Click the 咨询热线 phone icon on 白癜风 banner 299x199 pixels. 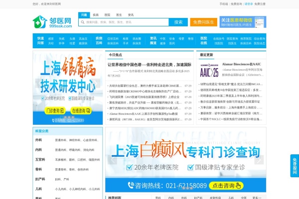pyautogui.click(x=131, y=185)
